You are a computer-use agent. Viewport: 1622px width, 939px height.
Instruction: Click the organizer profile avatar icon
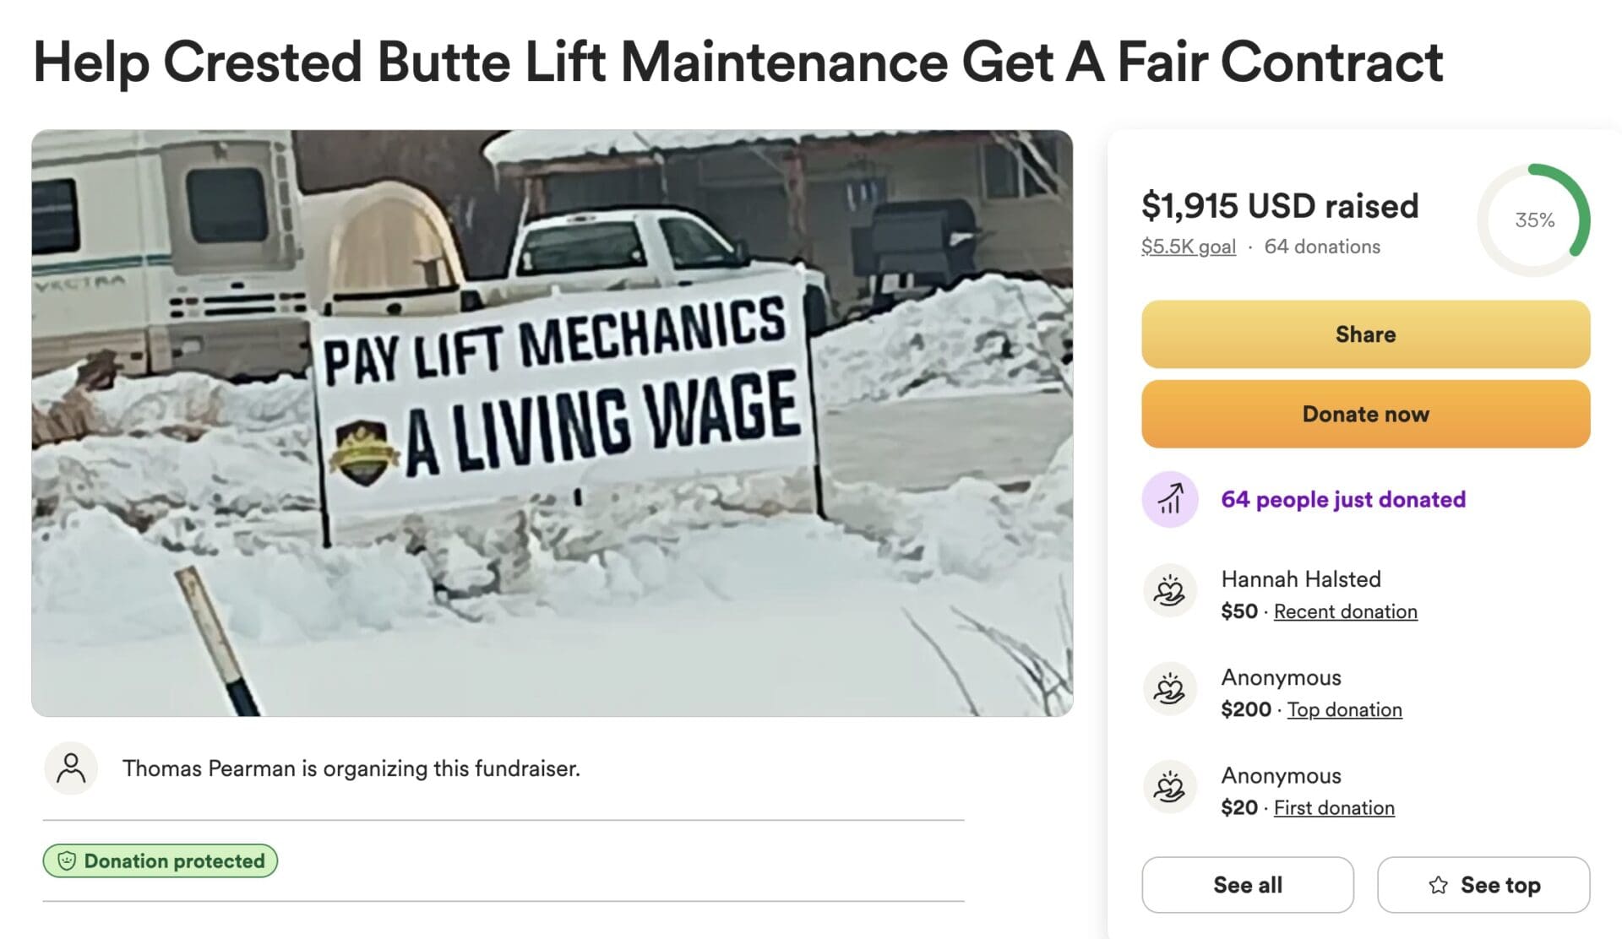pos(71,768)
